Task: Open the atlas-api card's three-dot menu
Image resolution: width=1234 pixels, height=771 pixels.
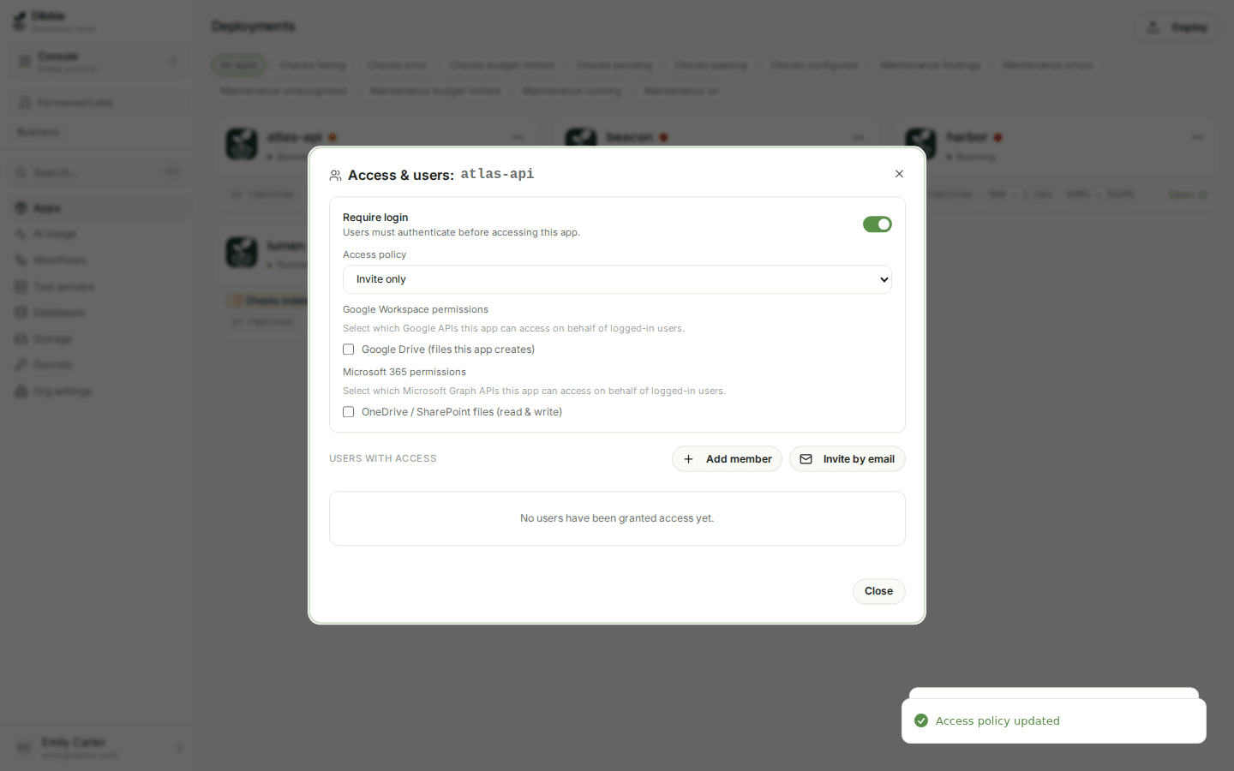Action: (518, 137)
